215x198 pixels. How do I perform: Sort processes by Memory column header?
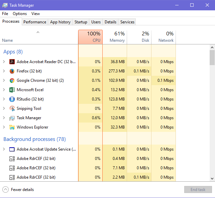[x=115, y=37]
